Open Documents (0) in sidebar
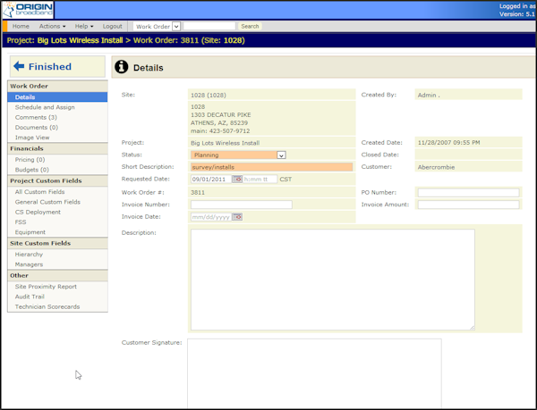The image size is (537, 410). (37, 128)
